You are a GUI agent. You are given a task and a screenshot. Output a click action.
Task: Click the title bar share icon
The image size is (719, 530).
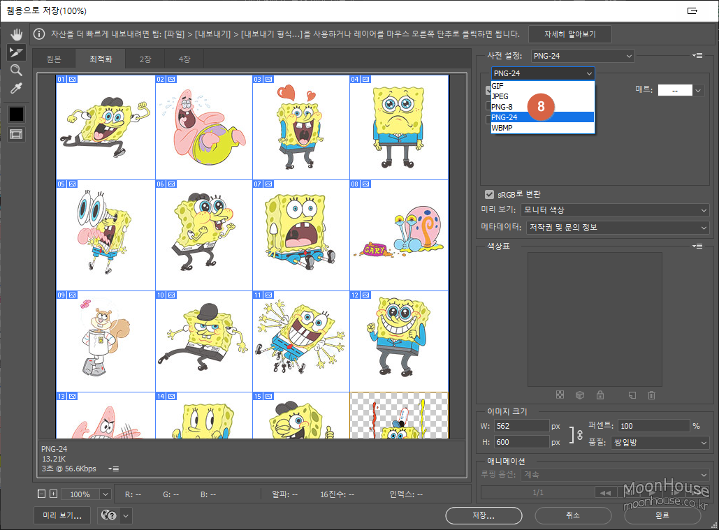coord(692,10)
